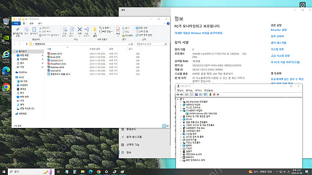Collapse Display adapters node in Device Manager

coord(181,110)
